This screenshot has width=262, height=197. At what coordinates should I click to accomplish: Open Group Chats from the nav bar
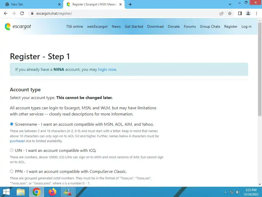(210, 26)
